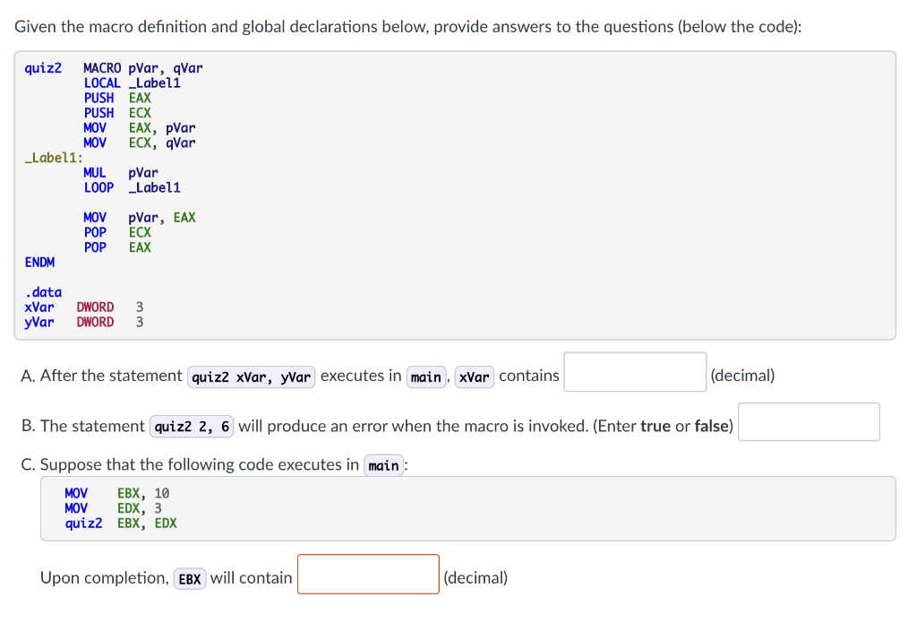Select the quiz2 2, 6 badge in question B
This screenshot has height=623, width=917.
pyautogui.click(x=191, y=426)
